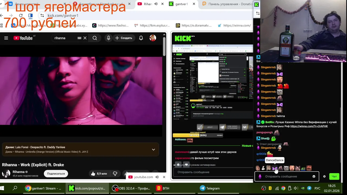Open the Создать create menu

pyautogui.click(x=124, y=38)
